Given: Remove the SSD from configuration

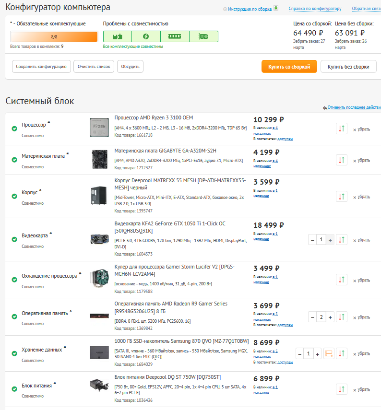Looking at the screenshot, I should tap(361, 354).
